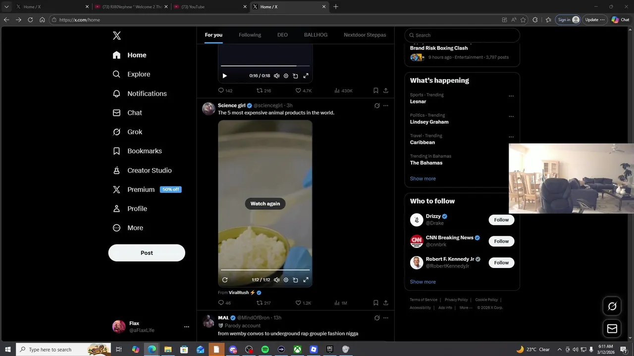Fullscreen the 1:12 video

coord(306,280)
